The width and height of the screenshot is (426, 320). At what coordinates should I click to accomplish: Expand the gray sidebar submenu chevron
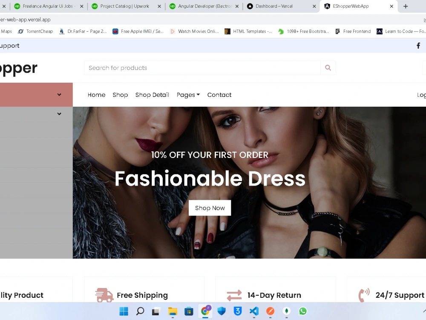click(x=59, y=114)
